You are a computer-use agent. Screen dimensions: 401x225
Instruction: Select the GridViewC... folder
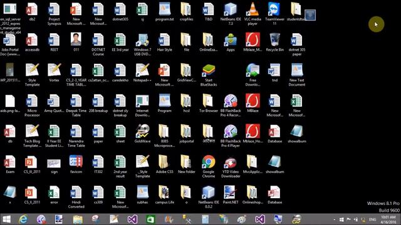coord(187,72)
